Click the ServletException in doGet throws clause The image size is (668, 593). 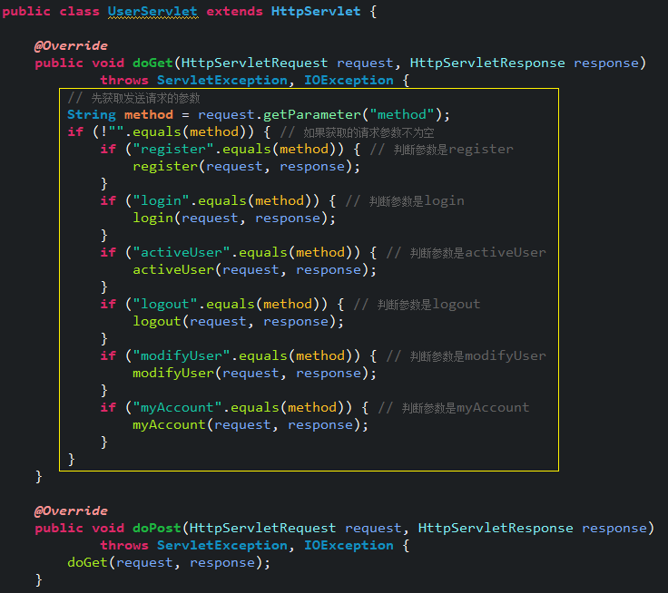coord(222,81)
